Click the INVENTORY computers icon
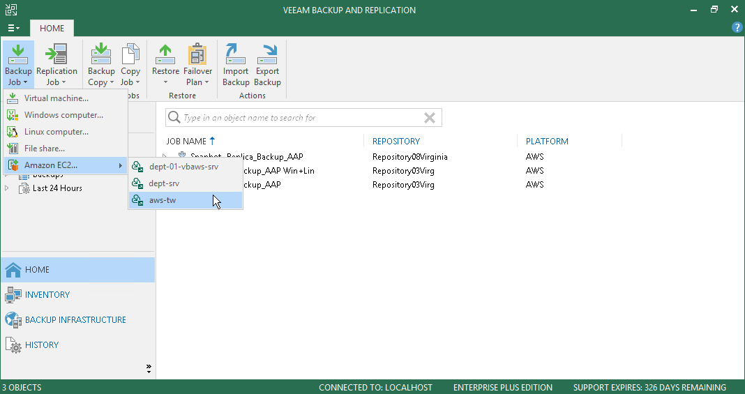The image size is (745, 394). pos(13,295)
